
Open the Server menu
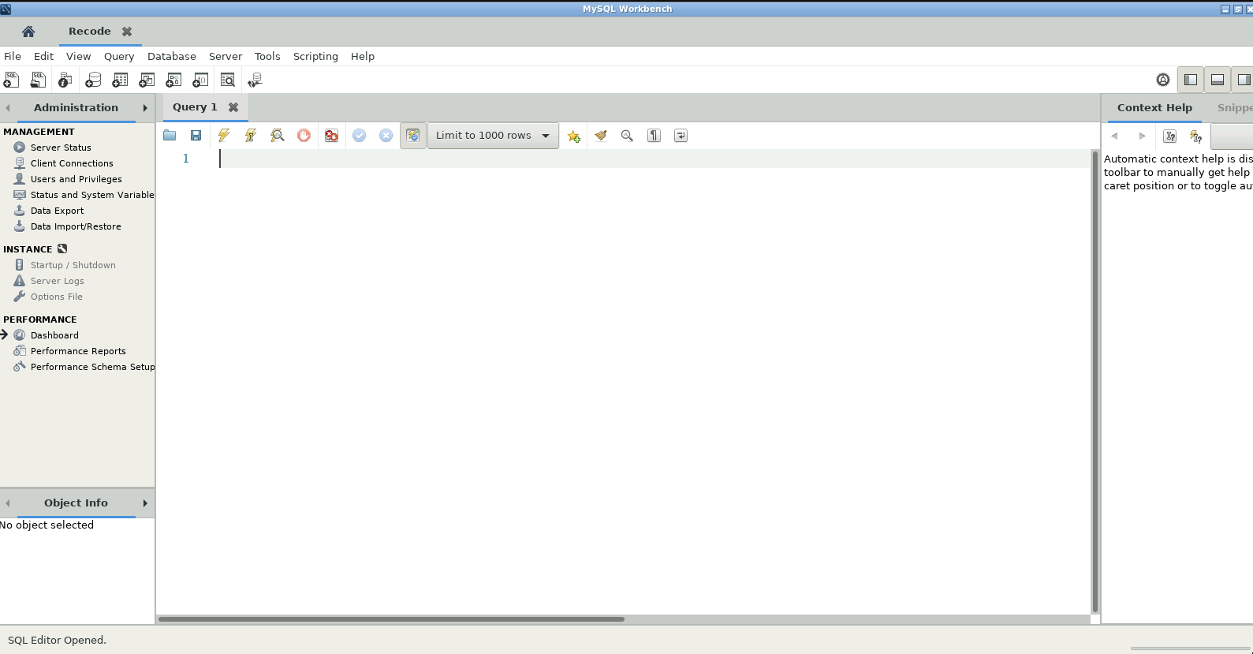point(226,56)
